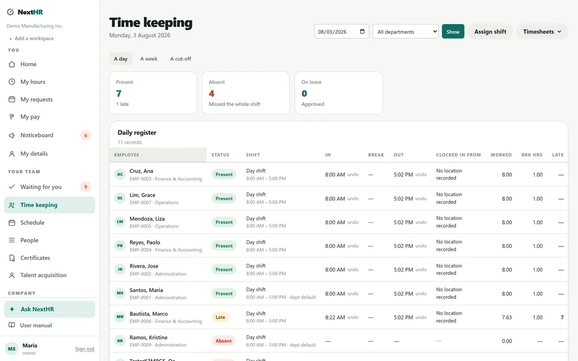The image size is (578, 361).
Task: Click the Certificates document icon
Action: pos(12,258)
